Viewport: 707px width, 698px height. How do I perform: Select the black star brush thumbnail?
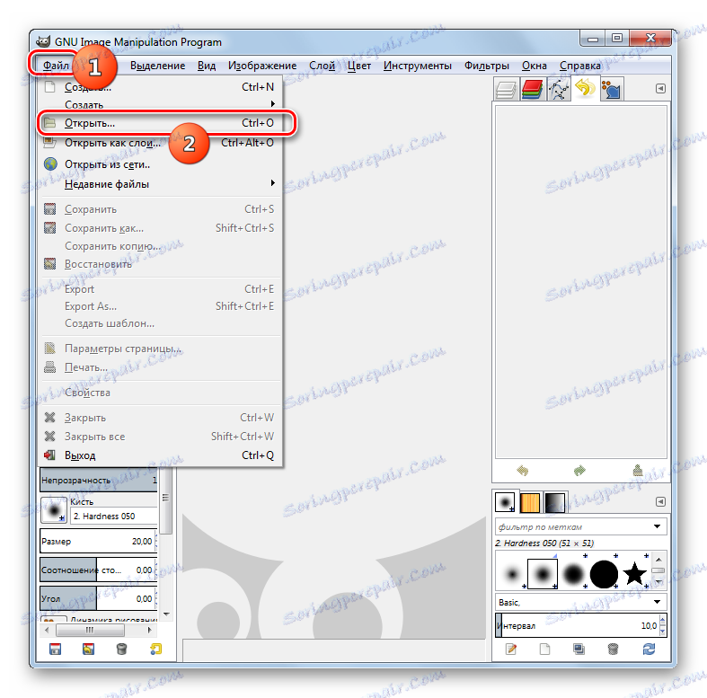(634, 573)
